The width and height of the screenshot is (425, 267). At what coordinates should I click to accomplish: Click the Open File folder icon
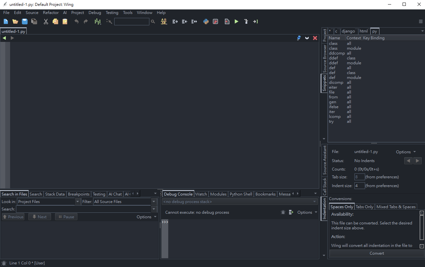click(15, 21)
